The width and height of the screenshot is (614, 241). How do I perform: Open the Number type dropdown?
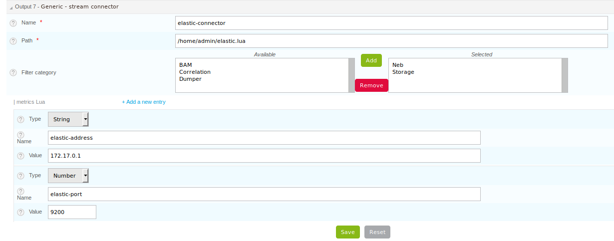click(68, 176)
